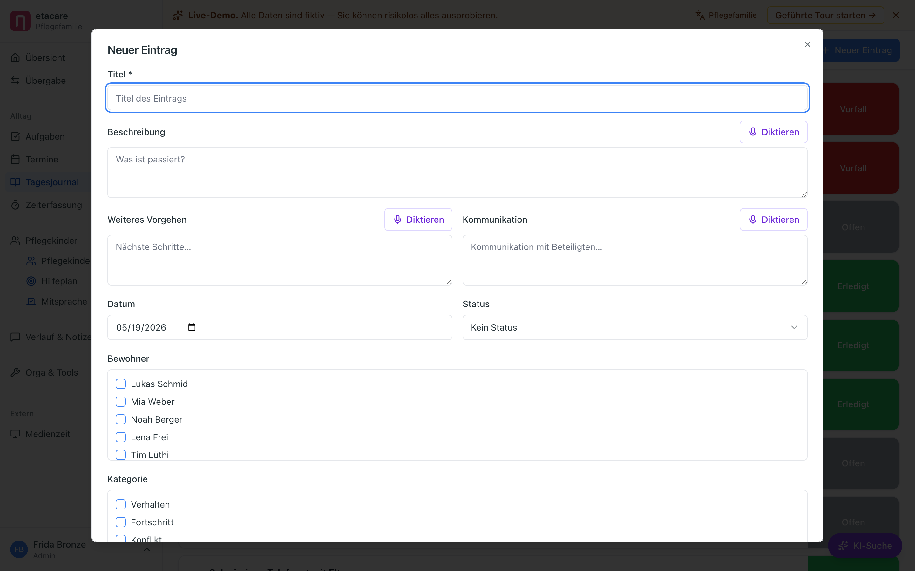
Task: Click into the Beschreibung text area
Action: pos(457,173)
